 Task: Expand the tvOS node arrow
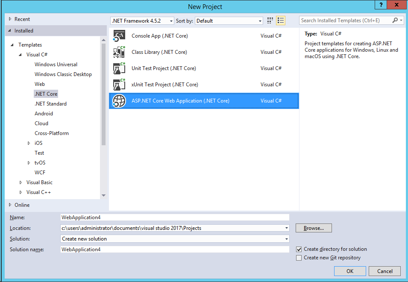point(29,163)
